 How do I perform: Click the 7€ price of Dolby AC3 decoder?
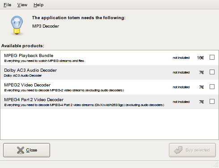202,72
